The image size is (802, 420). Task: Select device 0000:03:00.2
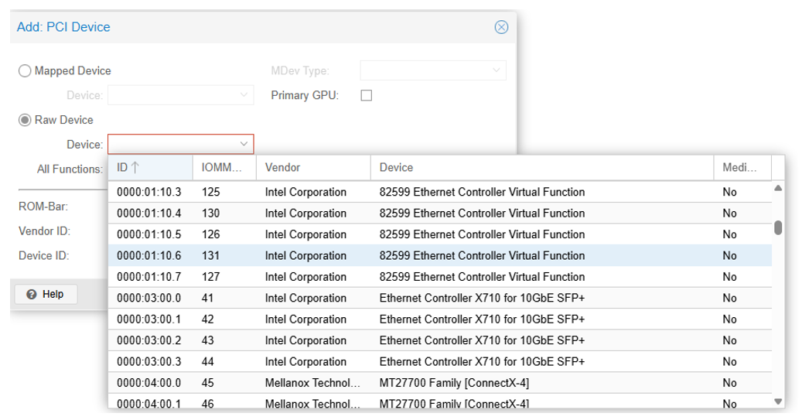pos(440,340)
